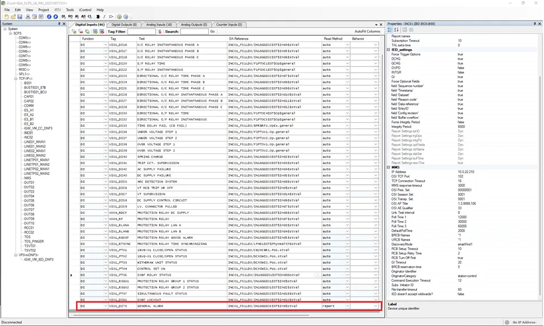Click into the Tag Filter field
The image size is (544, 326).
click(141, 32)
